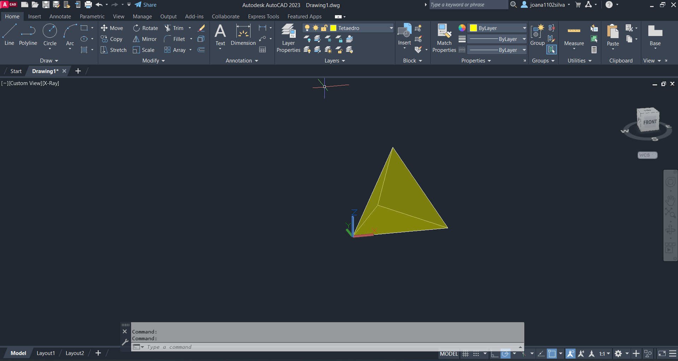
Task: Click the [X-Ray] visual style label
Action: 51,83
